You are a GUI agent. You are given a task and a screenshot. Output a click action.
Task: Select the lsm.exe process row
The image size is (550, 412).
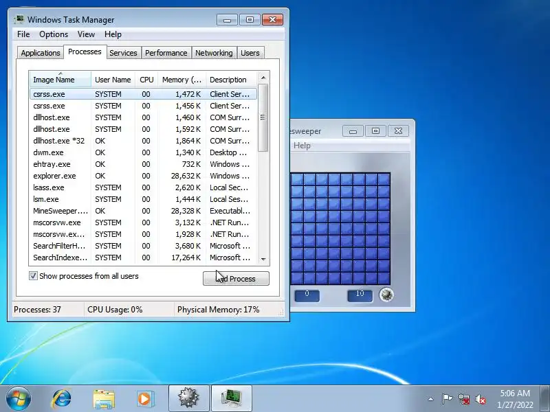pyautogui.click(x=143, y=199)
